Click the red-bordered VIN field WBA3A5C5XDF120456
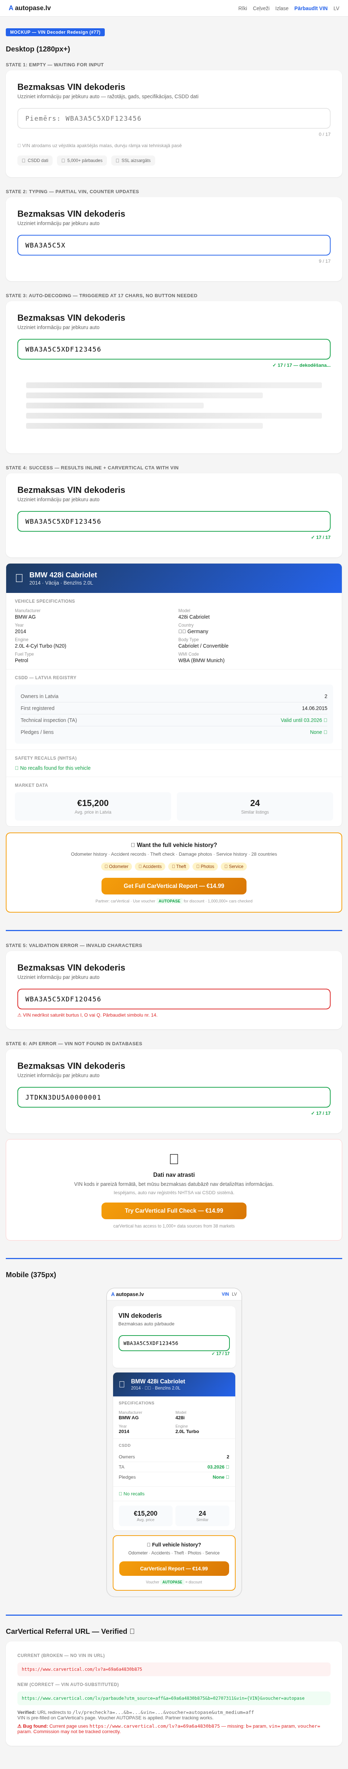348x1769 pixels. click(x=174, y=999)
